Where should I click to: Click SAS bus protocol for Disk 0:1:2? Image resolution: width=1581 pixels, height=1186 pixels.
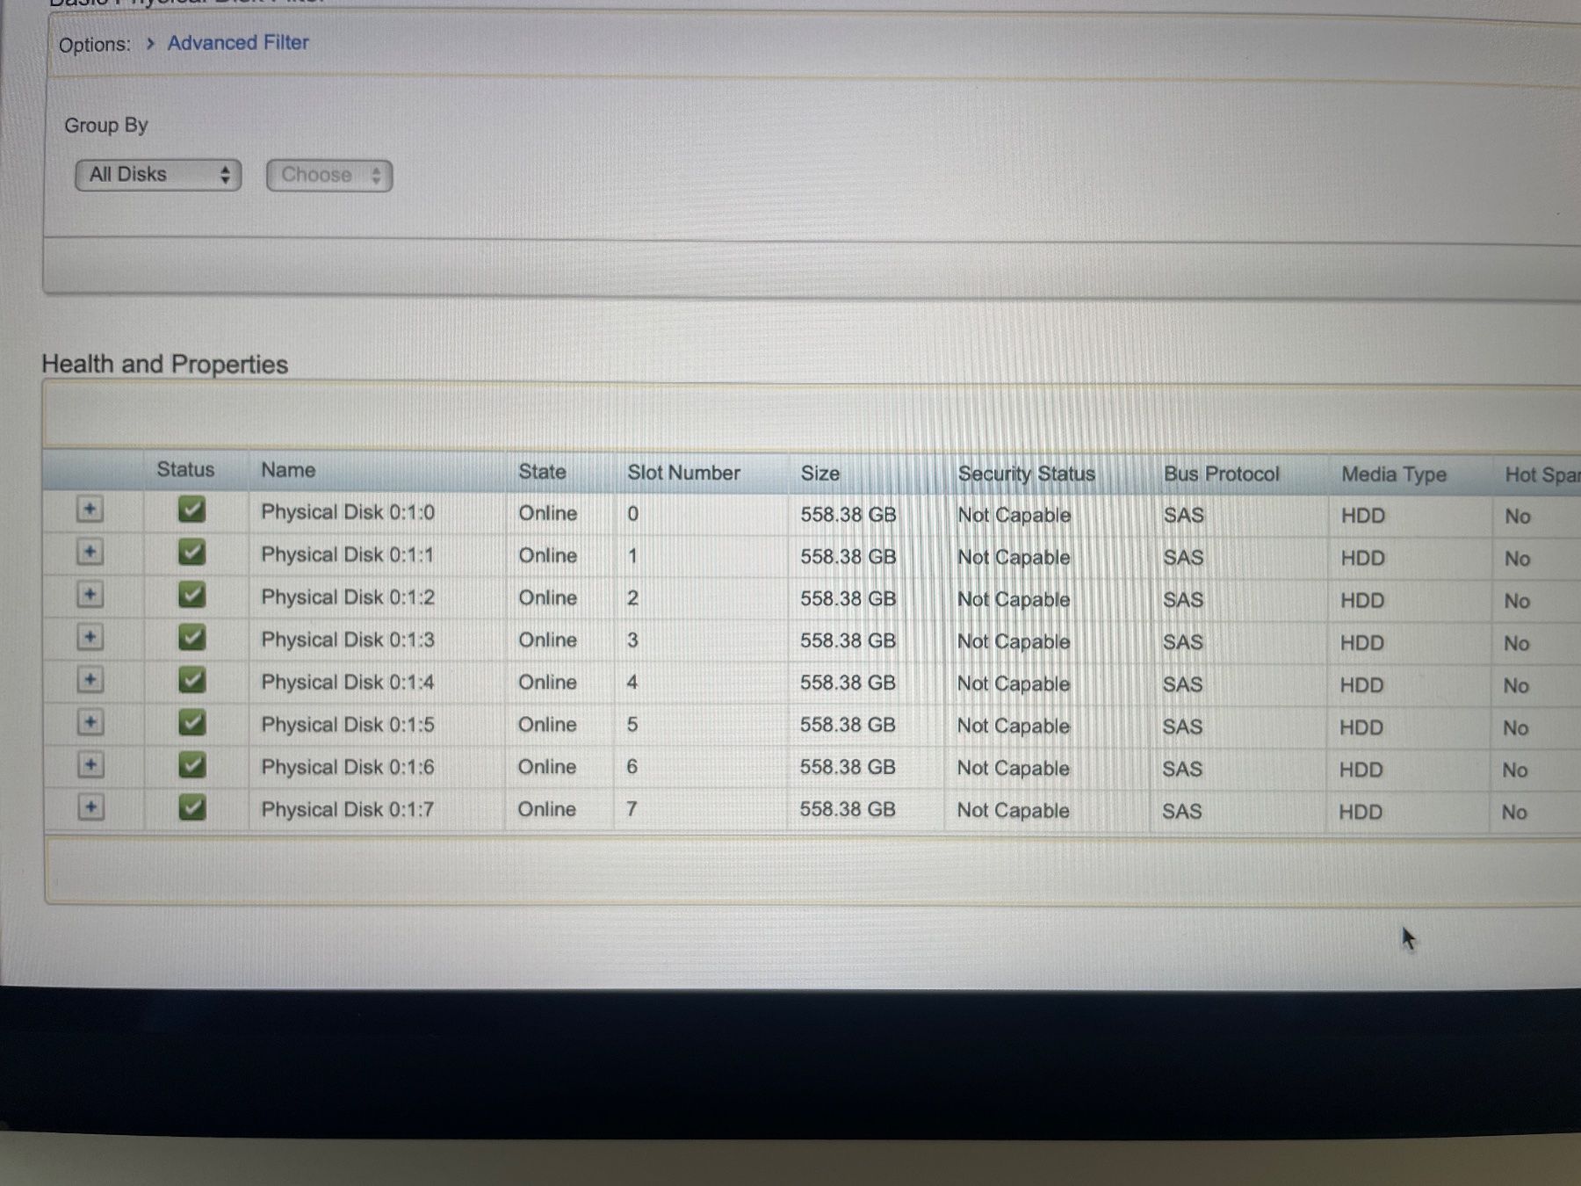coord(1183,600)
